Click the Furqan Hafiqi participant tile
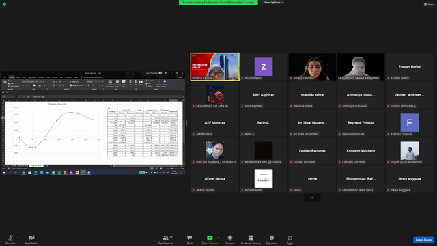The width and height of the screenshot is (437, 246). (x=410, y=67)
